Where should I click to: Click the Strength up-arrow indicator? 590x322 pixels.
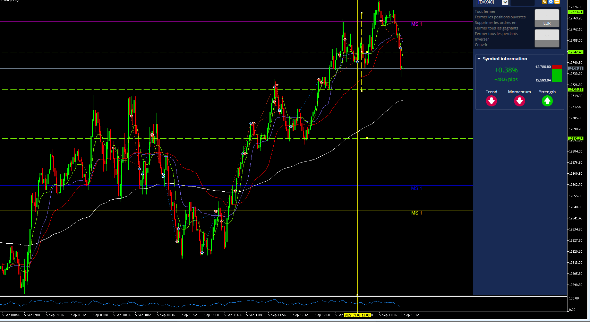pos(547,101)
